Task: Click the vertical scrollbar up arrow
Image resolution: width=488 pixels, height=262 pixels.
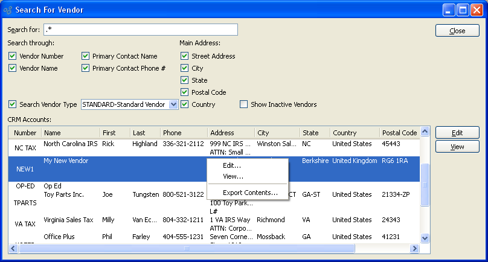Action: click(424, 132)
